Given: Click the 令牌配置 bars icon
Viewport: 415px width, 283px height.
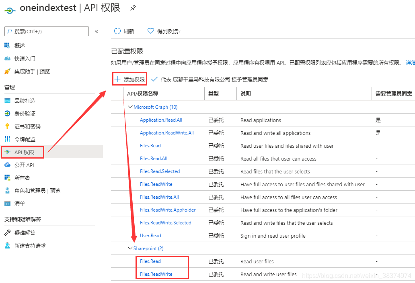Looking at the screenshot, I should click(x=7, y=139).
